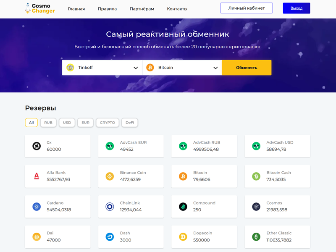Click the 0x reserve value 60000

click(x=54, y=150)
